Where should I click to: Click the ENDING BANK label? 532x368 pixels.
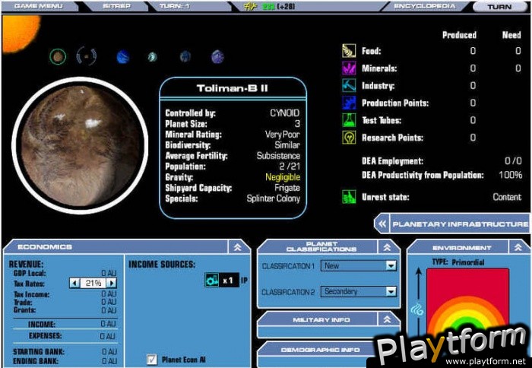[x=36, y=361]
